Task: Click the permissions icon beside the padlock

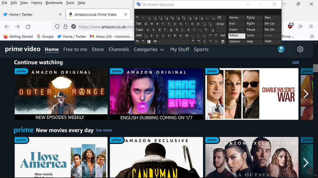Action: (x=74, y=27)
